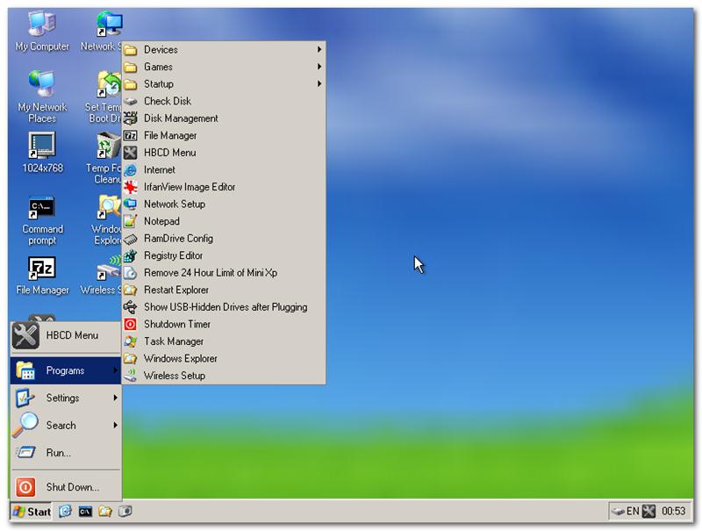Click the taskbar clock showing 00:53
Screen dimensions: 702x531
[x=673, y=511]
